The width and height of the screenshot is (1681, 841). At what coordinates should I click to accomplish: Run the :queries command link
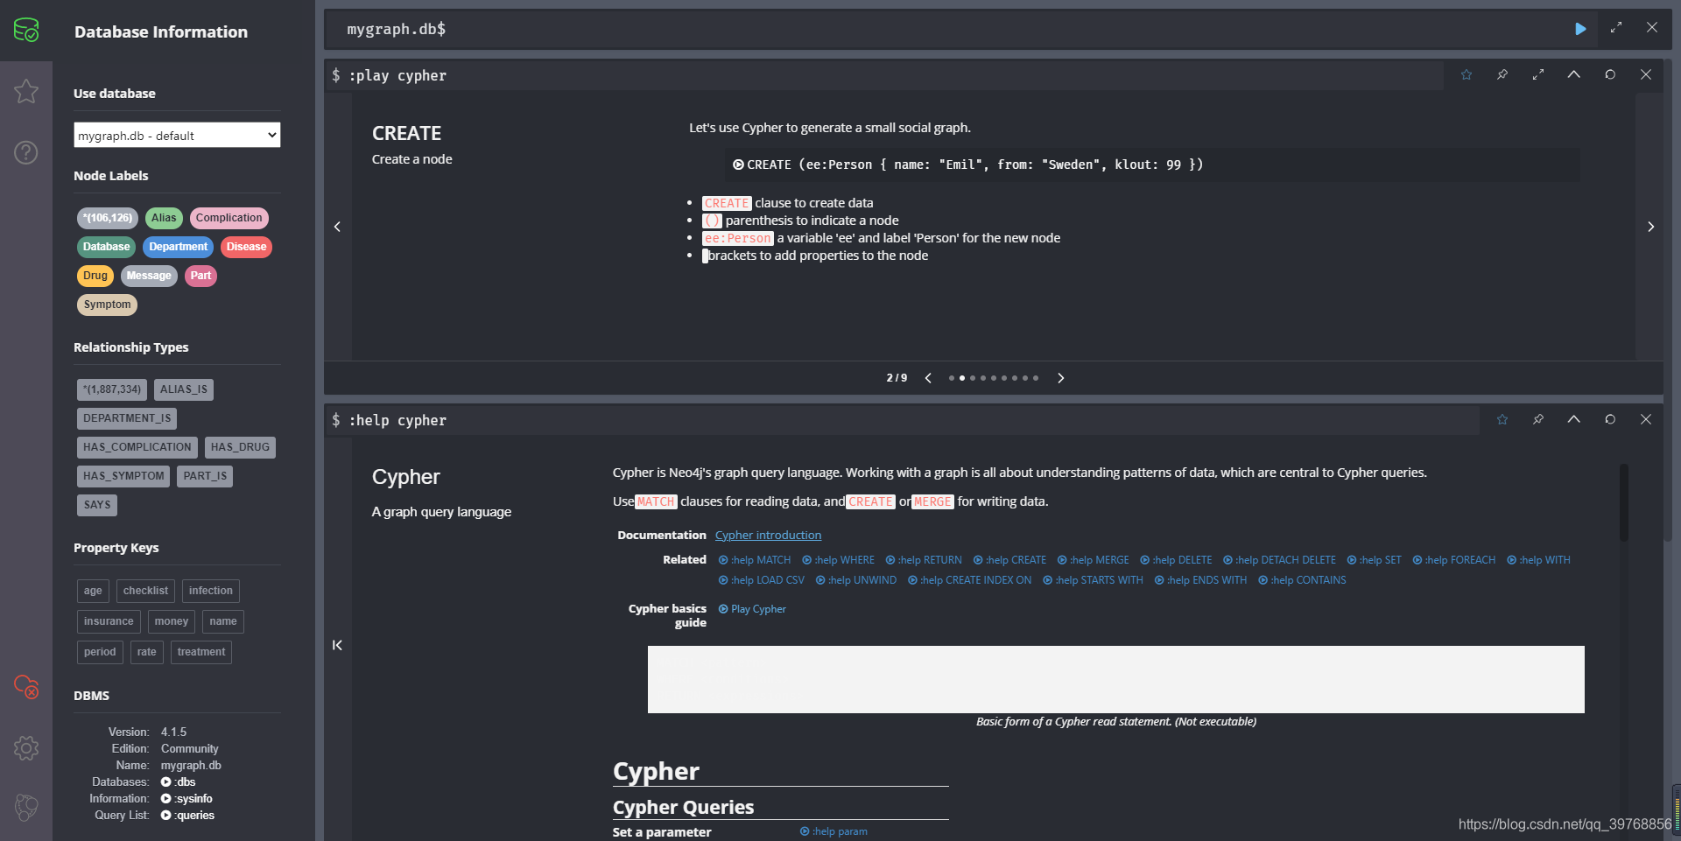tap(187, 816)
